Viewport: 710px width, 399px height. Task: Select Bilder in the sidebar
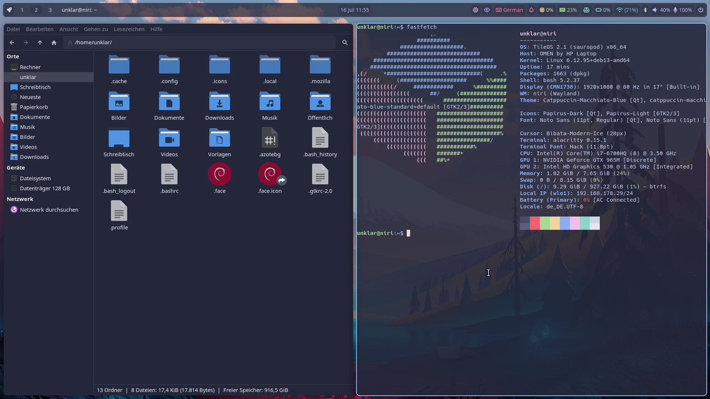[49, 137]
